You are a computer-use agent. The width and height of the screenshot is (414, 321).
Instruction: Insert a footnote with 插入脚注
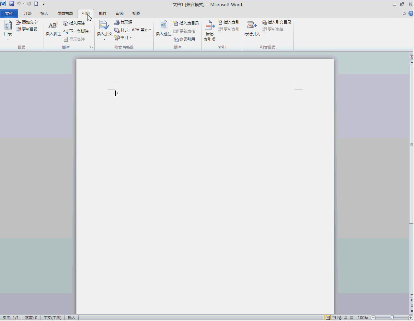coord(53,28)
